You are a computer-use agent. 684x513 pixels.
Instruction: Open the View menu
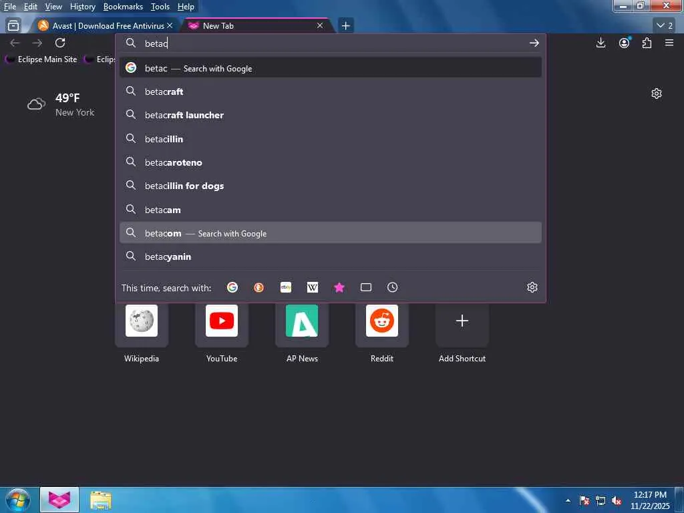(x=53, y=7)
